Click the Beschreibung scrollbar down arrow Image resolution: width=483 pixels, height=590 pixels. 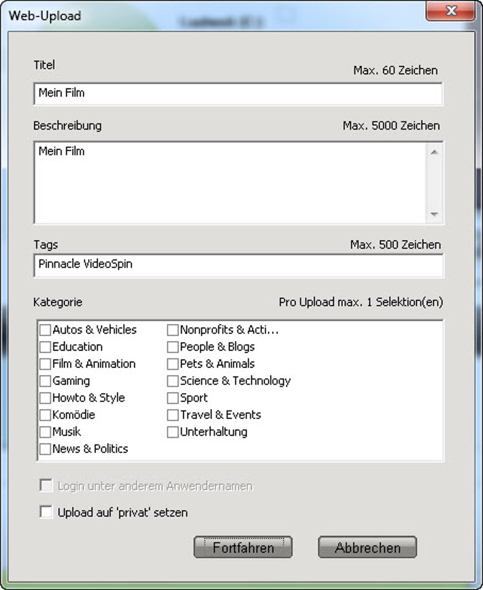[x=434, y=214]
